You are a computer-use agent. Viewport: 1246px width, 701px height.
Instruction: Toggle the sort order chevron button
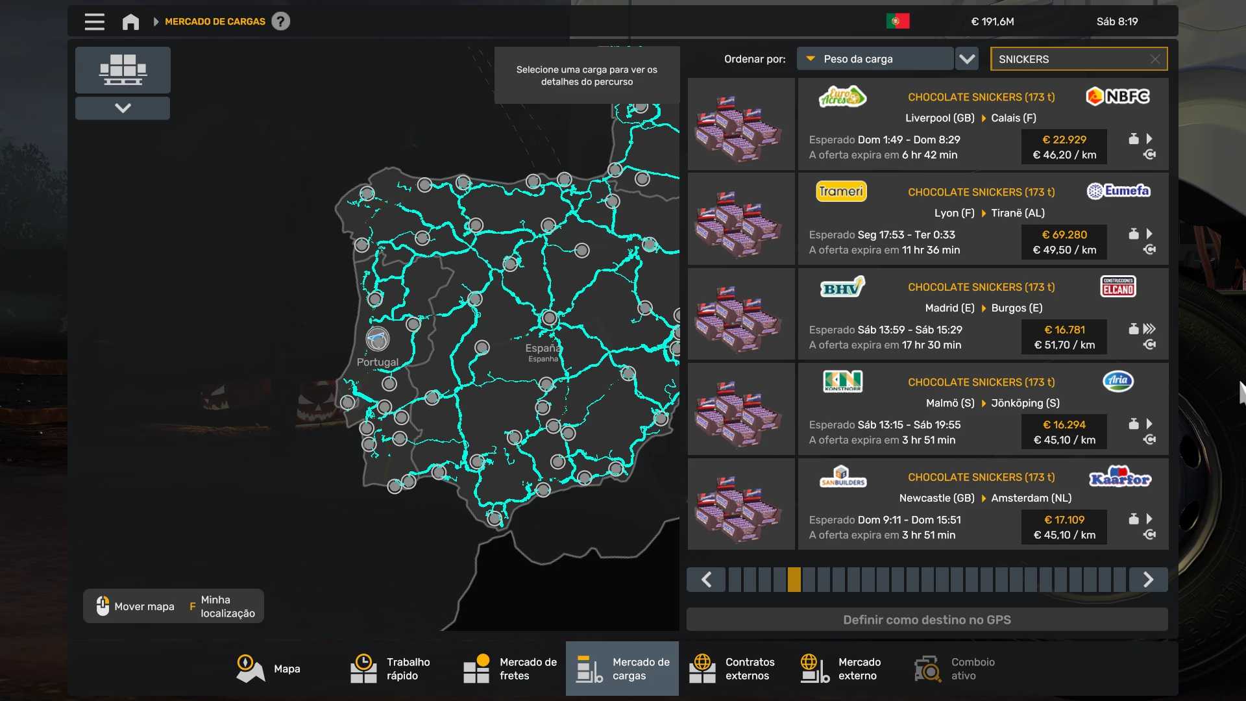[967, 59]
